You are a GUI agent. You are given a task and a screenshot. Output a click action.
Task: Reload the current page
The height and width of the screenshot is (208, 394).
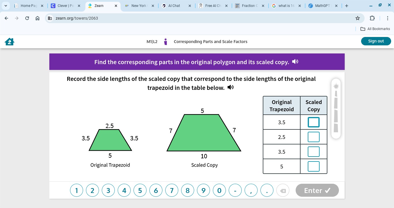27,18
